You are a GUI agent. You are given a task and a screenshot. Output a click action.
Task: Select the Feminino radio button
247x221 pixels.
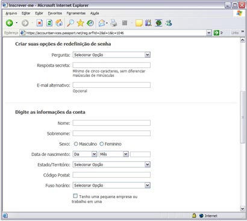tap(102, 144)
